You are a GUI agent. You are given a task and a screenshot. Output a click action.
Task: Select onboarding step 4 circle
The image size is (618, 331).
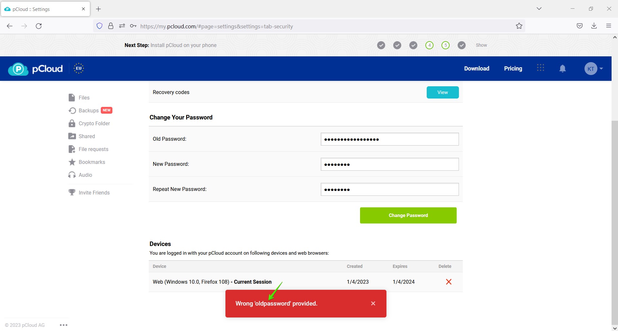429,45
